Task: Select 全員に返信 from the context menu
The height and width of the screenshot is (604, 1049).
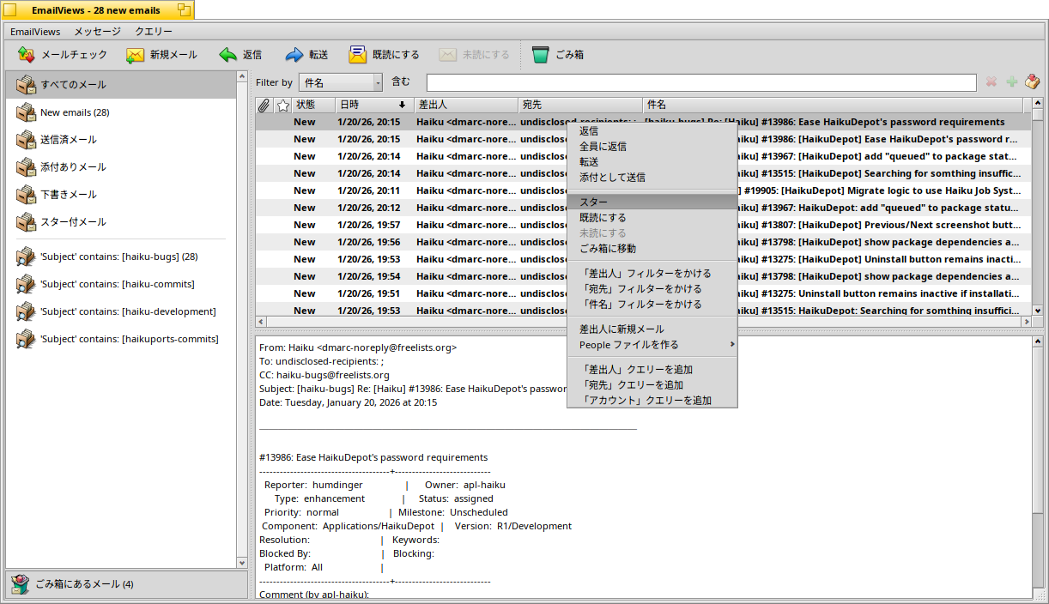Action: pyautogui.click(x=603, y=147)
